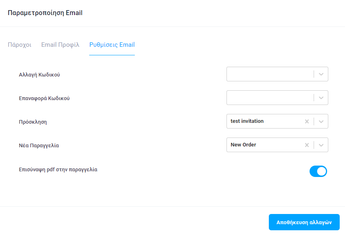Click inside the empty Αλλαγή Κωδικού select field
This screenshot has width=345, height=238.
(x=270, y=74)
